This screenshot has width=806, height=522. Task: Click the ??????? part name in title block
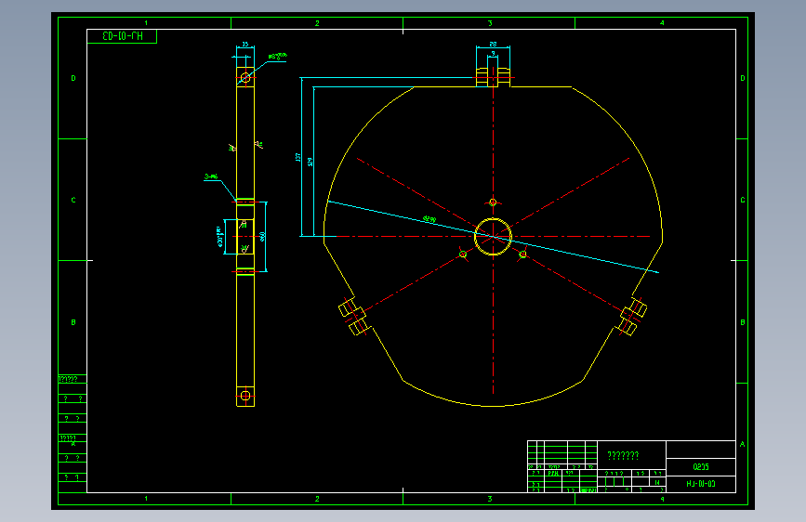(x=623, y=455)
